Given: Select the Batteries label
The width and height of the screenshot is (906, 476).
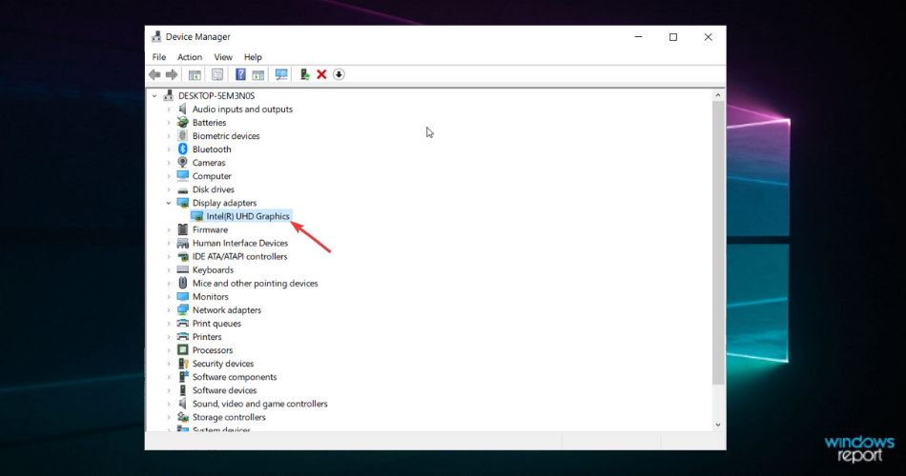Looking at the screenshot, I should coord(209,122).
